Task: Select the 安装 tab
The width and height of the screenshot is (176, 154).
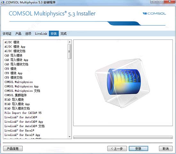Action: tap(54, 34)
